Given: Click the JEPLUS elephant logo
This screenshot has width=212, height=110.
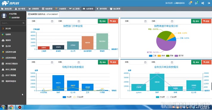Looking at the screenshot, I should (x=10, y=3).
